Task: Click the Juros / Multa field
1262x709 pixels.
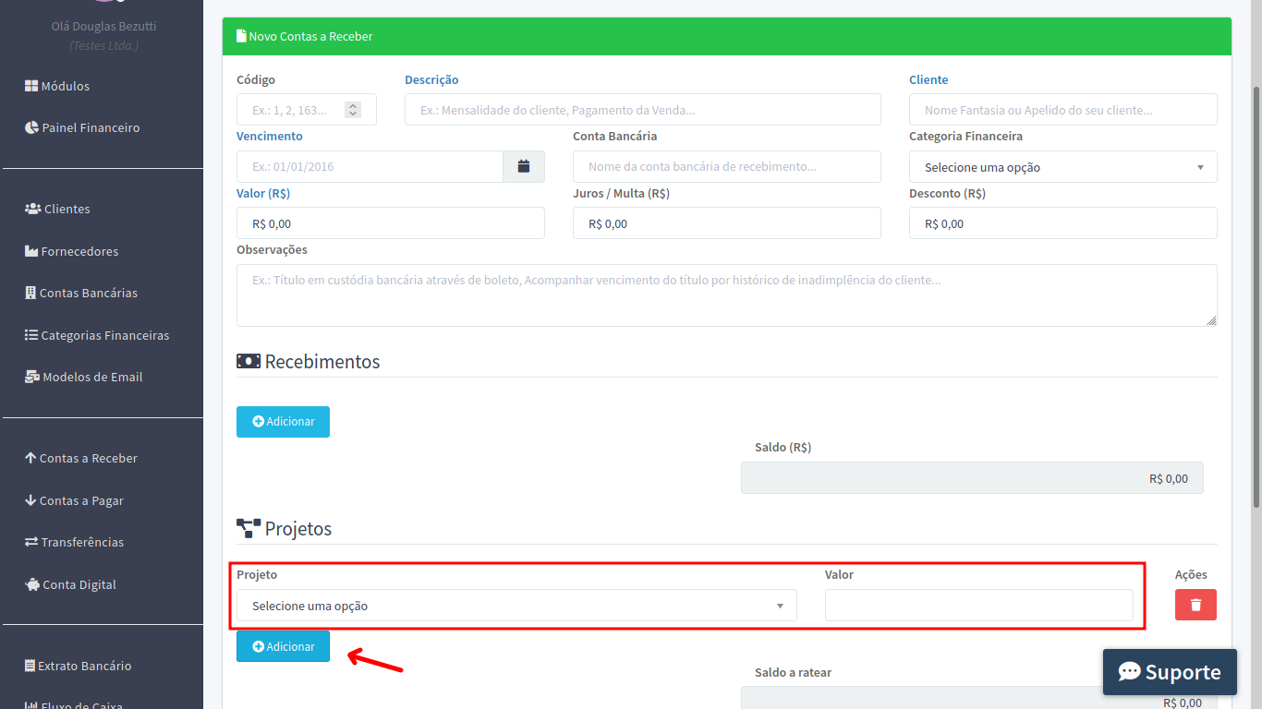Action: [727, 223]
